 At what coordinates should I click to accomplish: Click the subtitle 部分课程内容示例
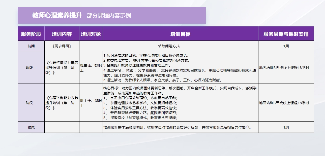point(109,16)
